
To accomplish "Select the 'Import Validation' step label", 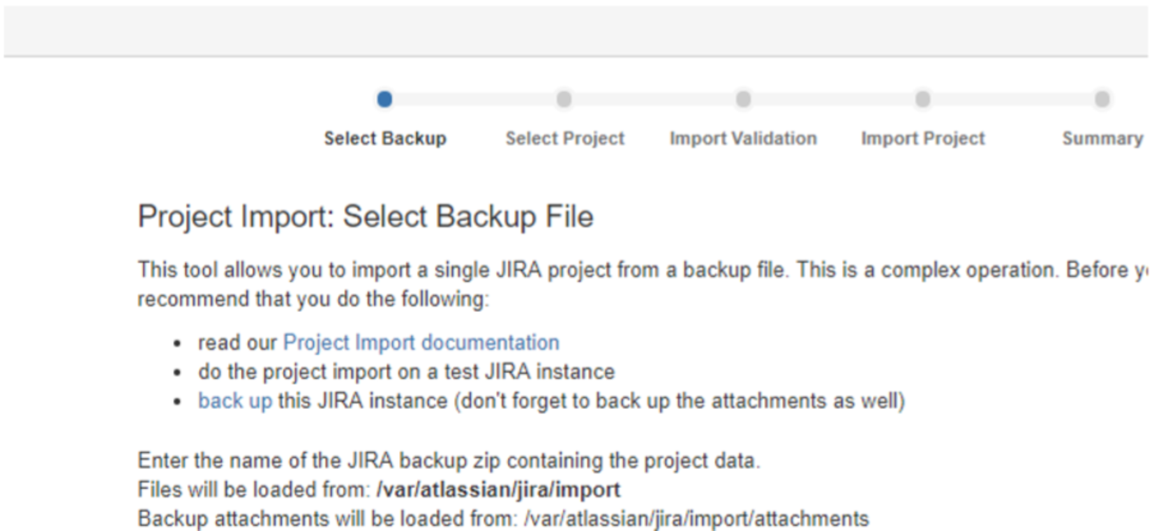I will point(743,138).
